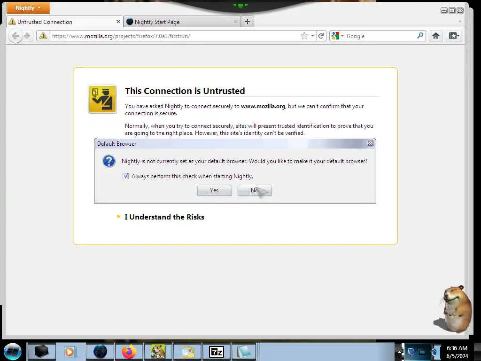Viewport: 481px width, 361px height.
Task: Click inside the Google search box
Action: 380,36
